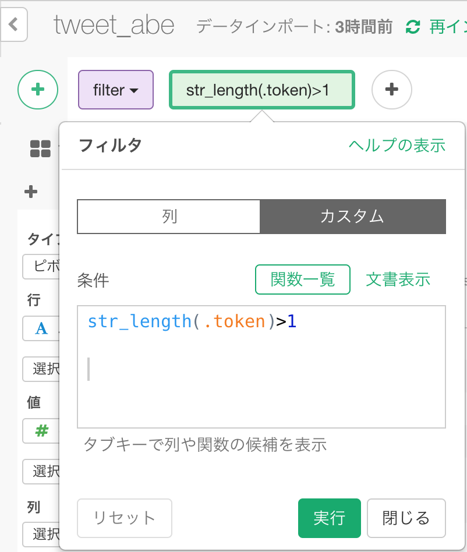
Task: Click the green # numeric column icon
Action: coord(41,430)
